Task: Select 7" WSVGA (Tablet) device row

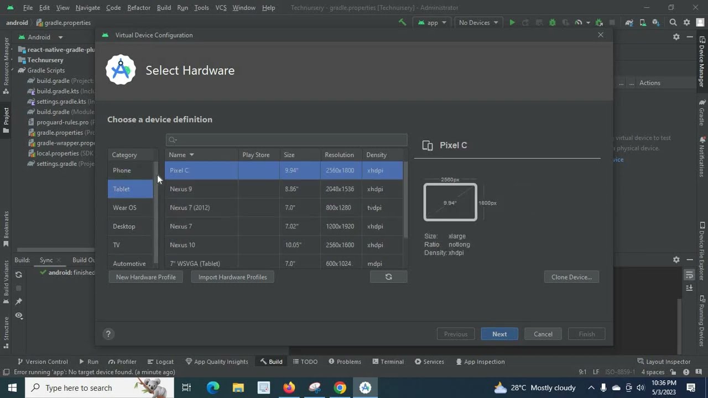Action: tap(284, 263)
